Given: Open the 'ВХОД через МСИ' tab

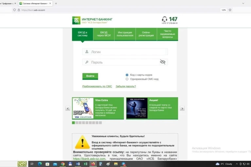Looking at the screenshot, I should [104, 34].
